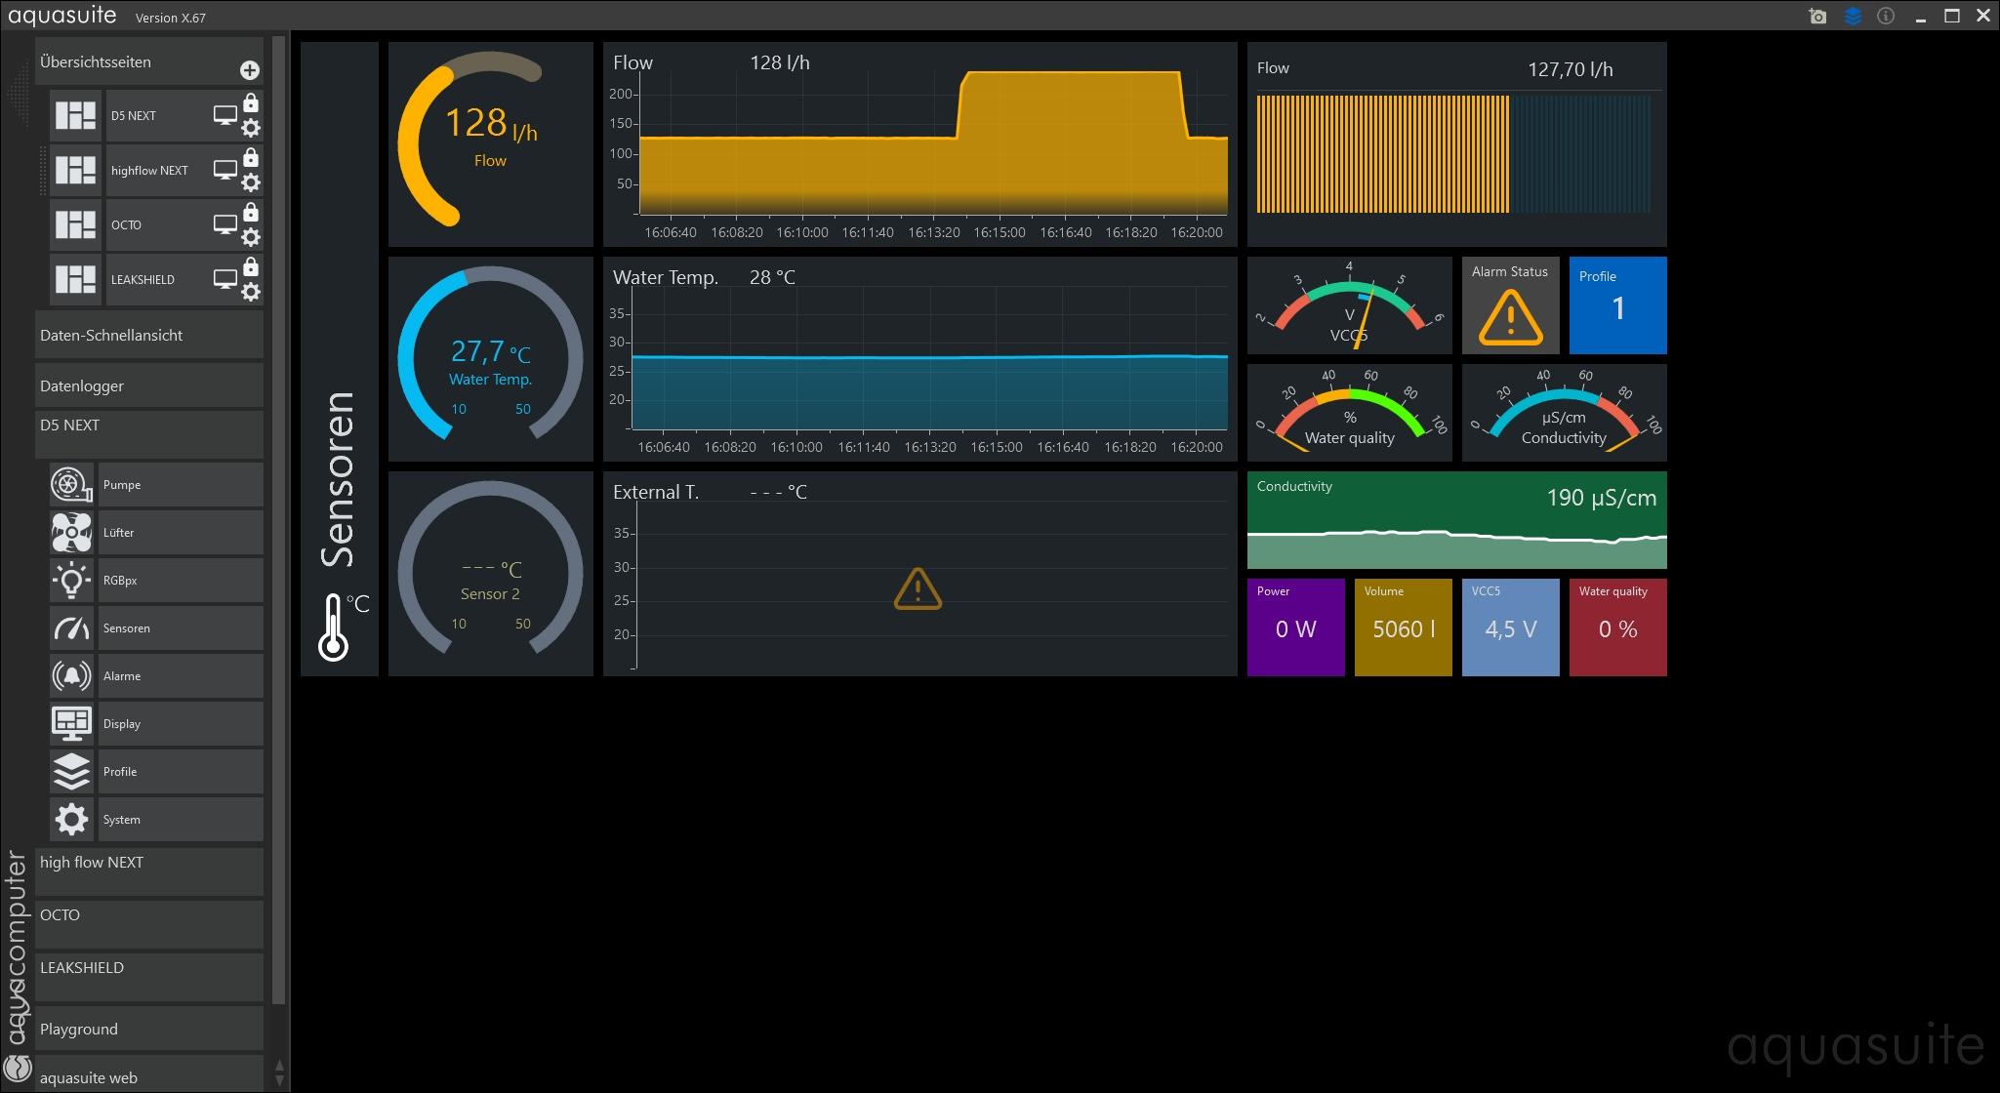Open the System menu entry in sidebar
The image size is (2000, 1093).
[181, 820]
